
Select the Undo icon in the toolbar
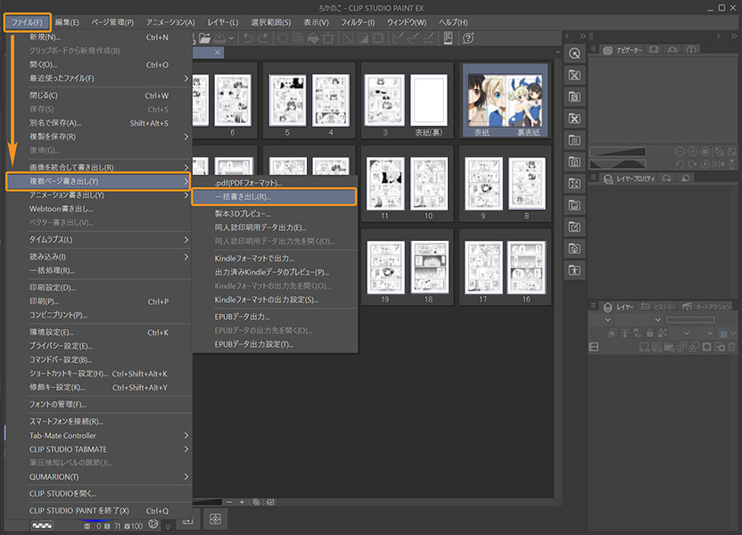247,39
